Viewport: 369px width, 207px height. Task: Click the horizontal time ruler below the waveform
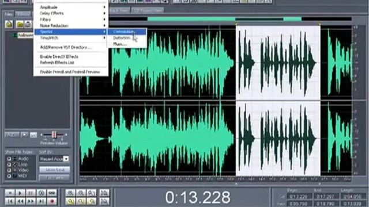coord(215,179)
